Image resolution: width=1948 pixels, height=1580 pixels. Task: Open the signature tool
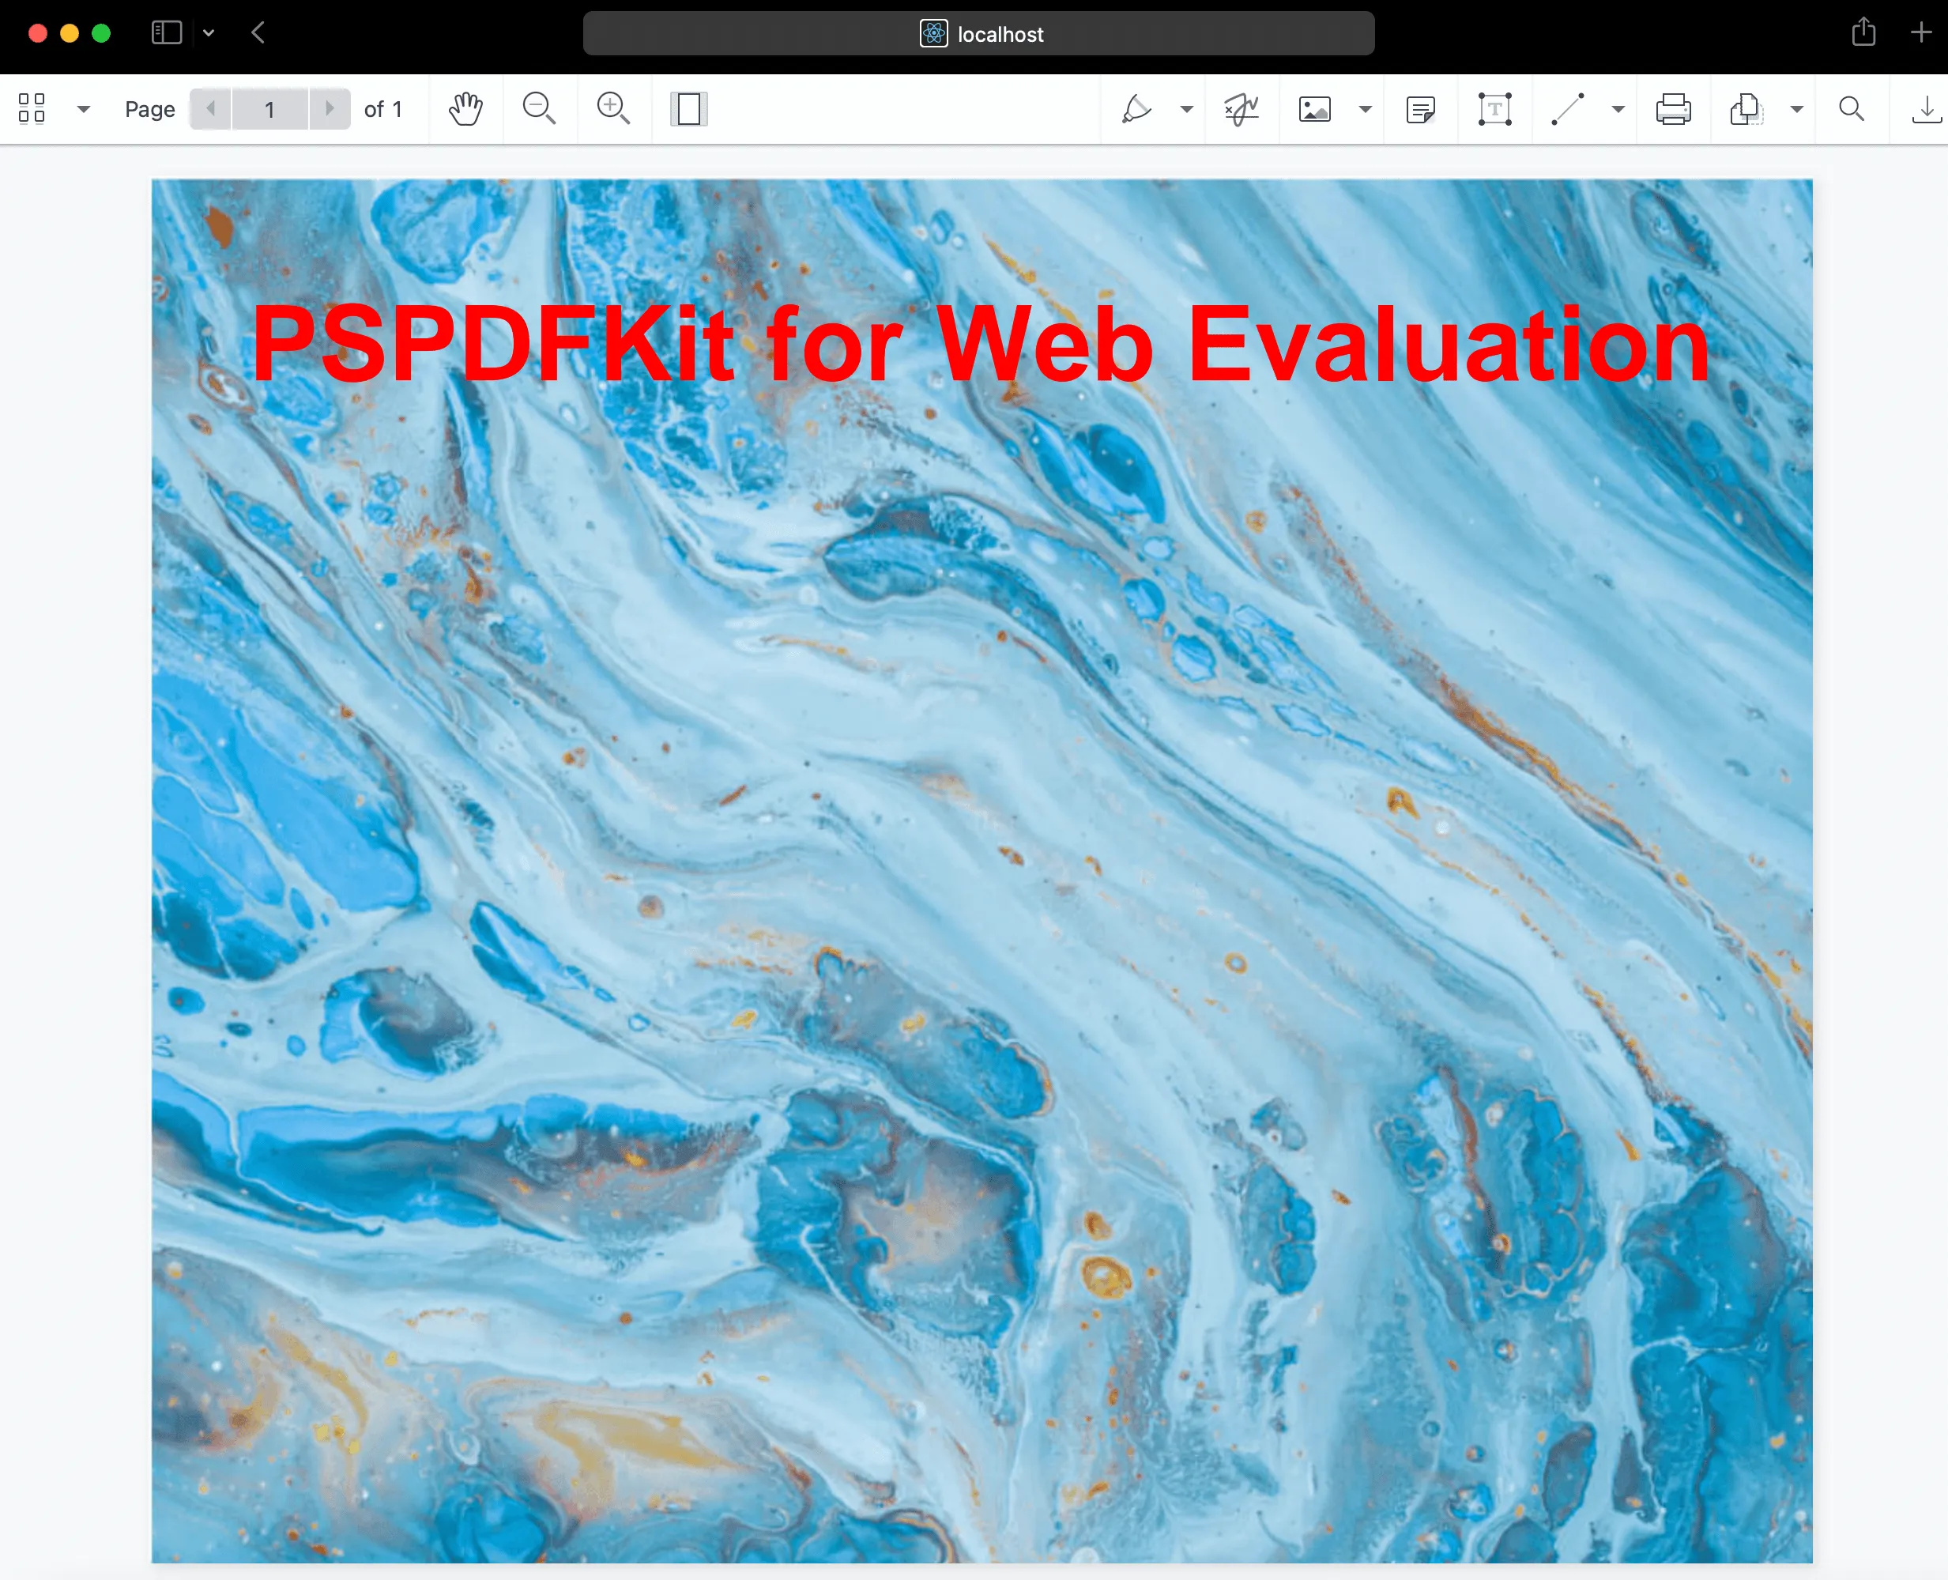1241,109
